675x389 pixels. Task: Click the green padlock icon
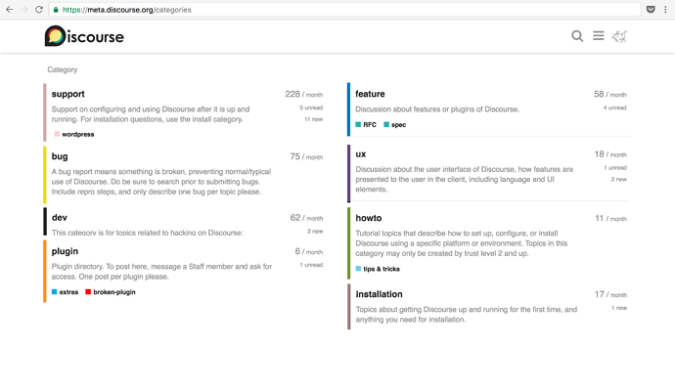coord(56,10)
